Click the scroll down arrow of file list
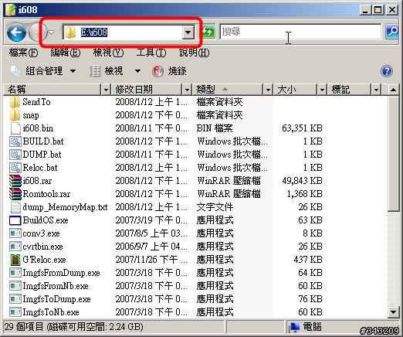Screen dimensions: 403x337 coord(393,312)
